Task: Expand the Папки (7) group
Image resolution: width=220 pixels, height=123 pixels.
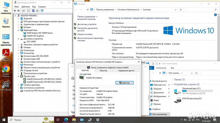Action: tap(173, 79)
